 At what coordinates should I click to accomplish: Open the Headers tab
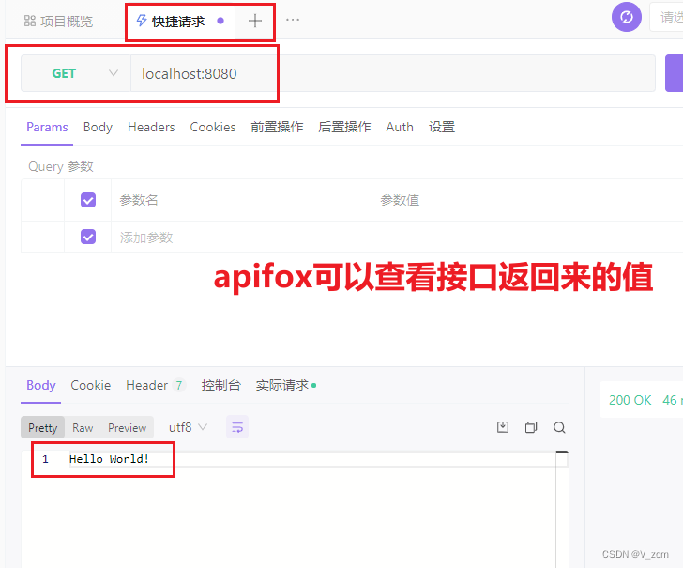[151, 127]
